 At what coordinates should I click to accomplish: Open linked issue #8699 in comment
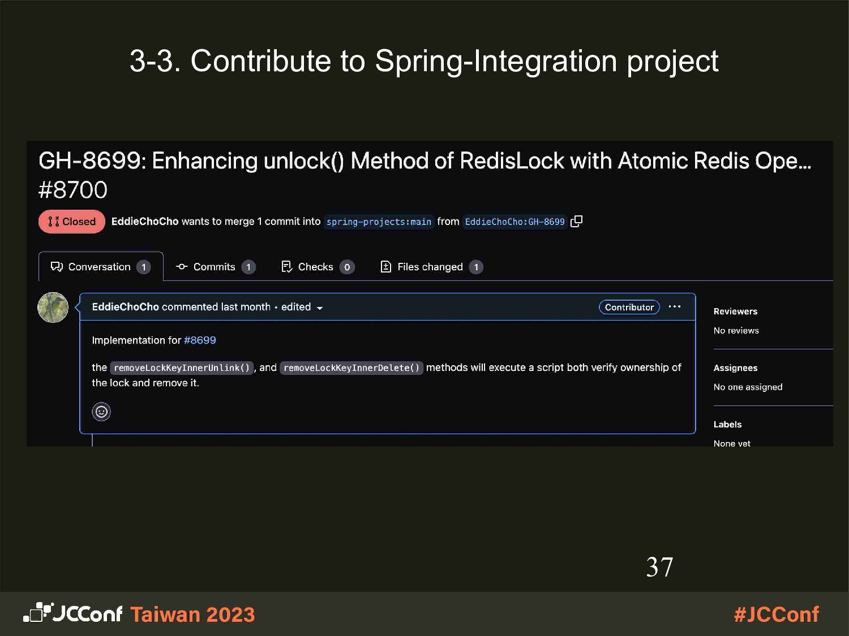pyautogui.click(x=200, y=340)
